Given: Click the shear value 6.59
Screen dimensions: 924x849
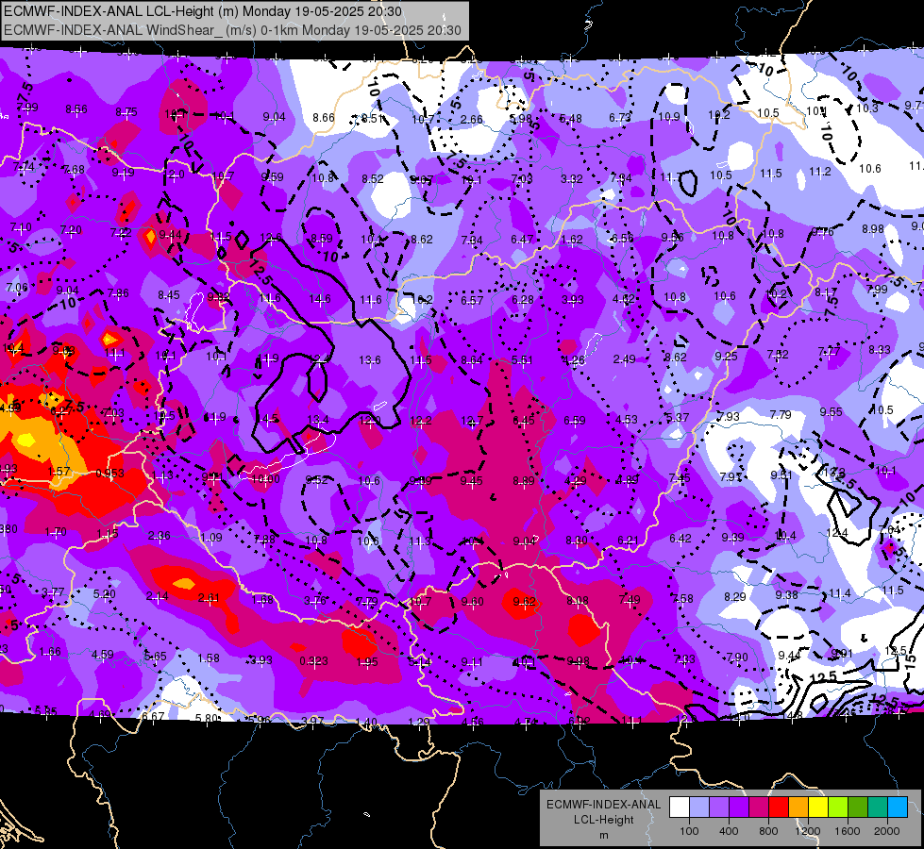Looking at the screenshot, I should pos(575,420).
